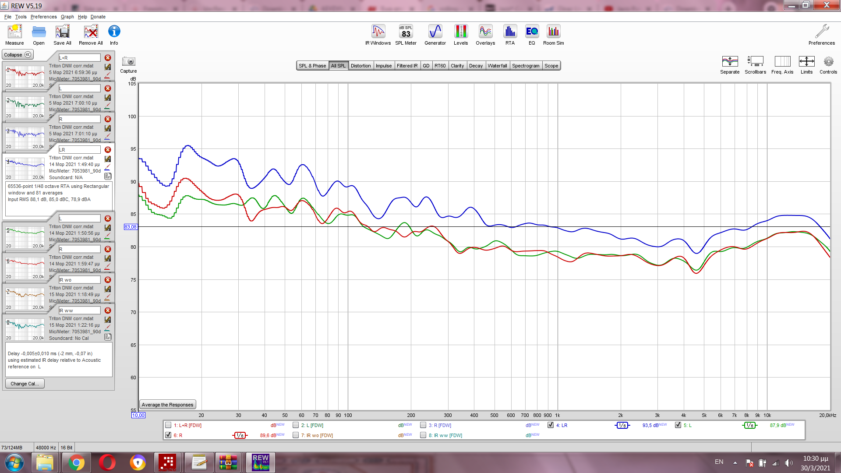Open the 1/6 smoothing selector for LR trace
The image size is (841, 473).
click(622, 425)
